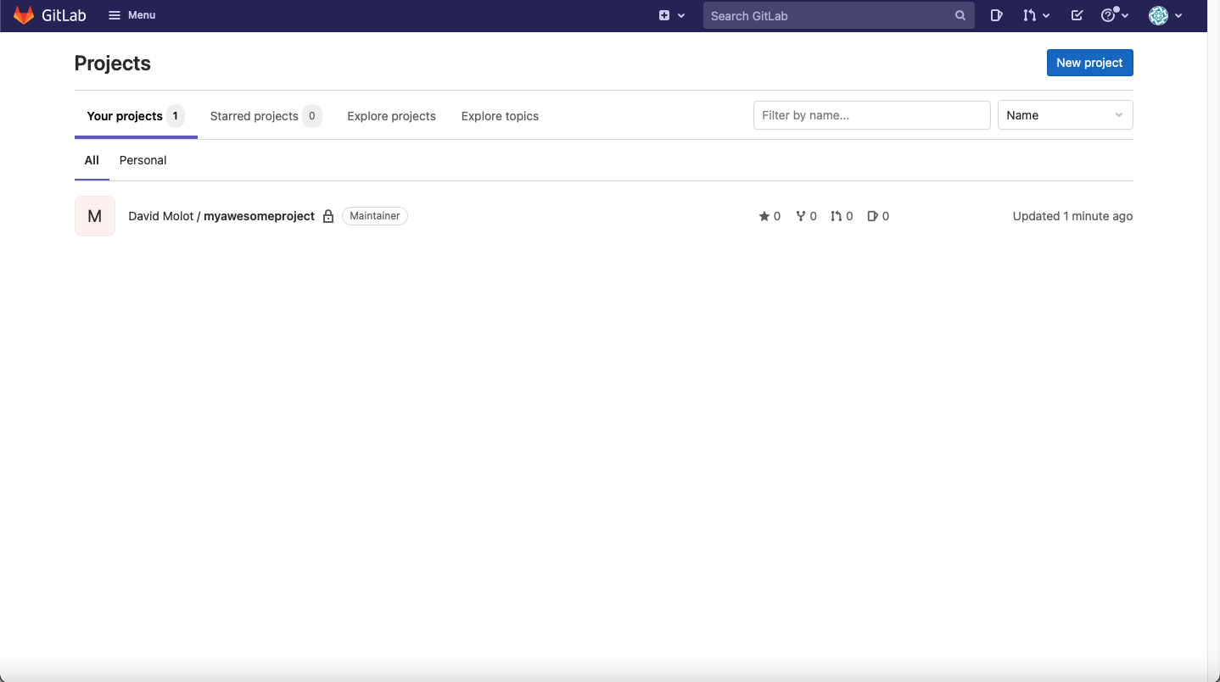Open the Help question mark menu

pos(1114,15)
